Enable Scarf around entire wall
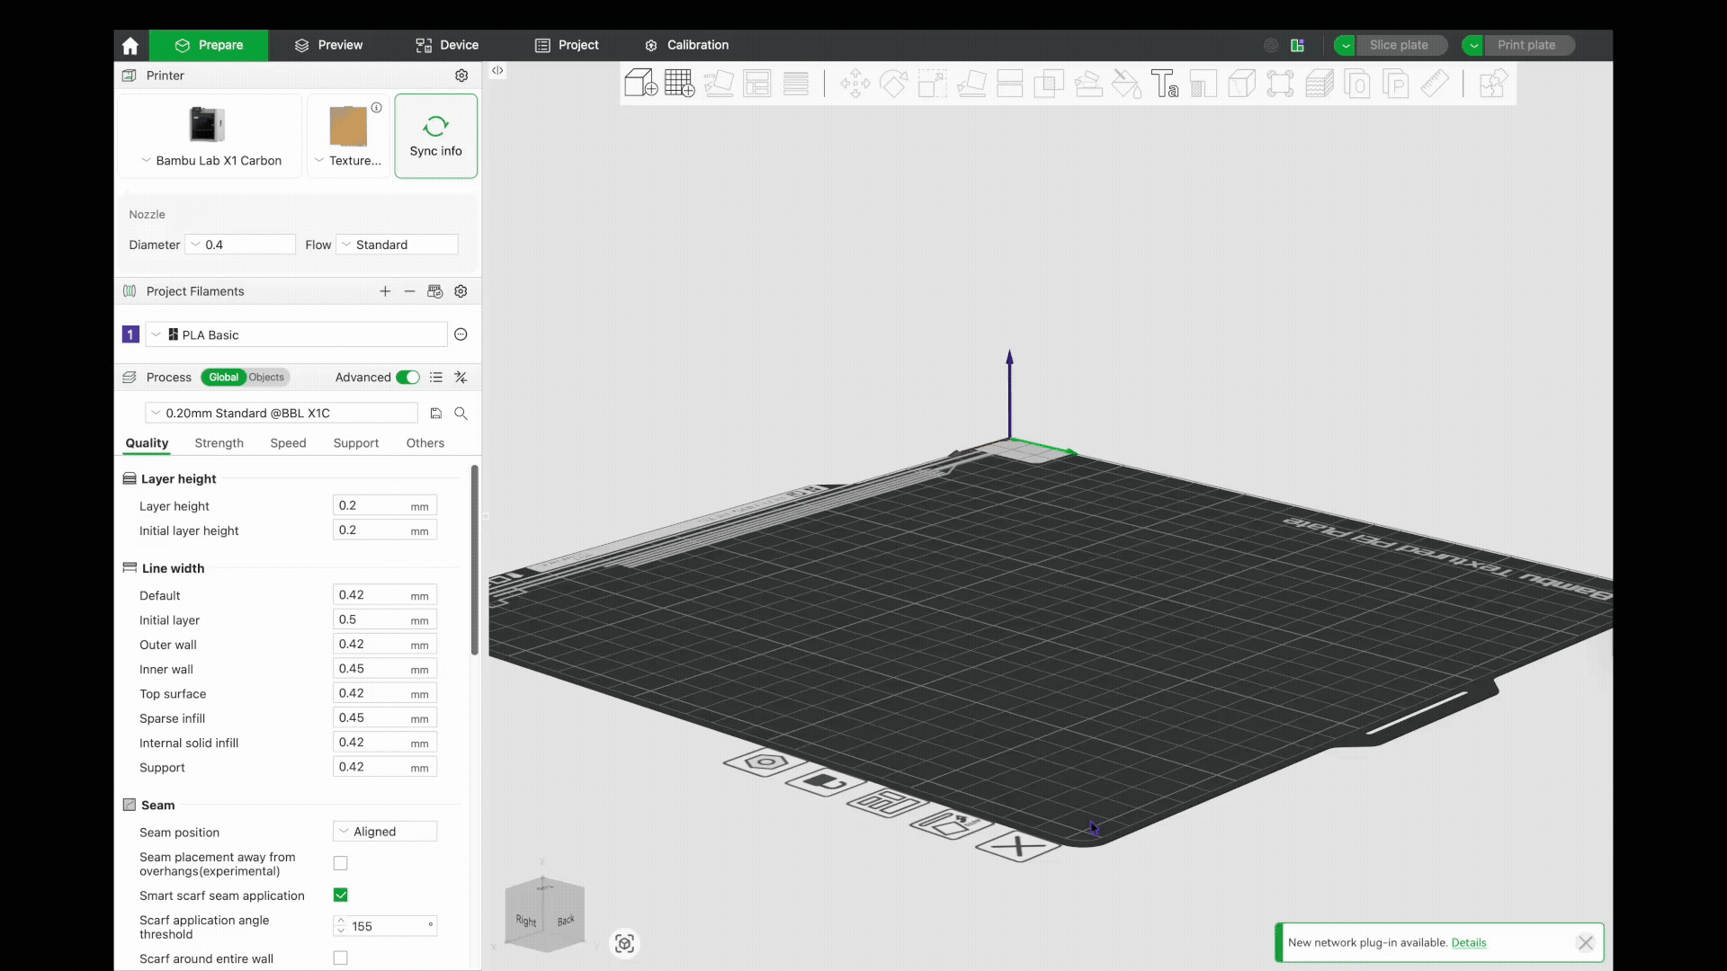 tap(340, 958)
